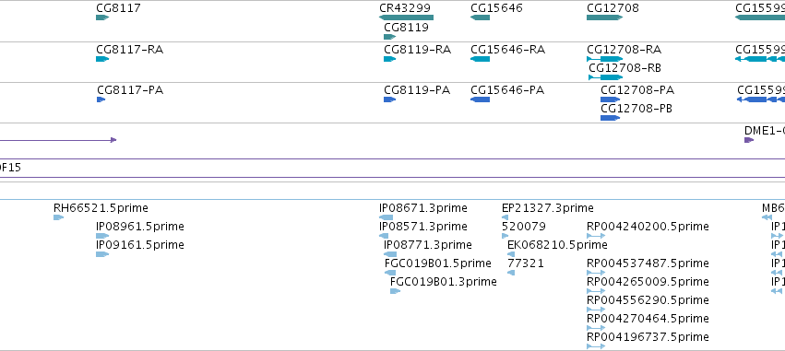Click the CG15646-PA protein feature
The width and height of the screenshot is (785, 351).
[x=480, y=99]
